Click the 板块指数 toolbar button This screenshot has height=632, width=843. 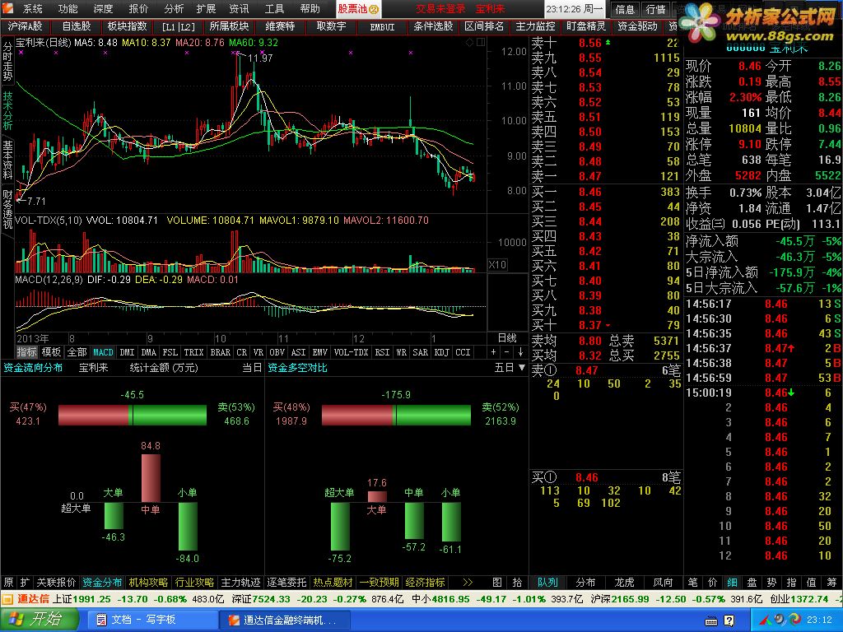tap(127, 26)
